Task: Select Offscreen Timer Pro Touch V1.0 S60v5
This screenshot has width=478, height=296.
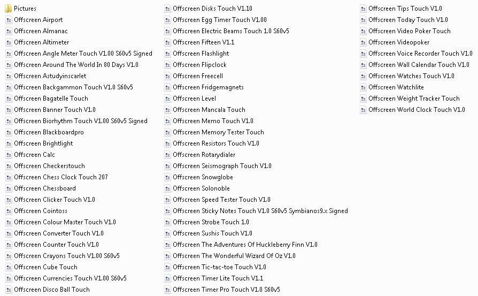Action: (227, 290)
